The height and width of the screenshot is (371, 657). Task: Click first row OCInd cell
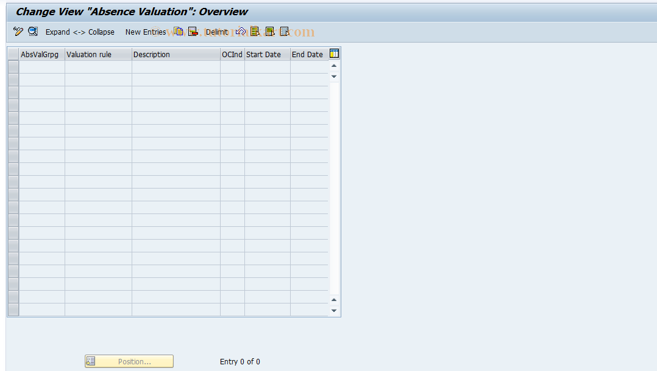tap(233, 67)
